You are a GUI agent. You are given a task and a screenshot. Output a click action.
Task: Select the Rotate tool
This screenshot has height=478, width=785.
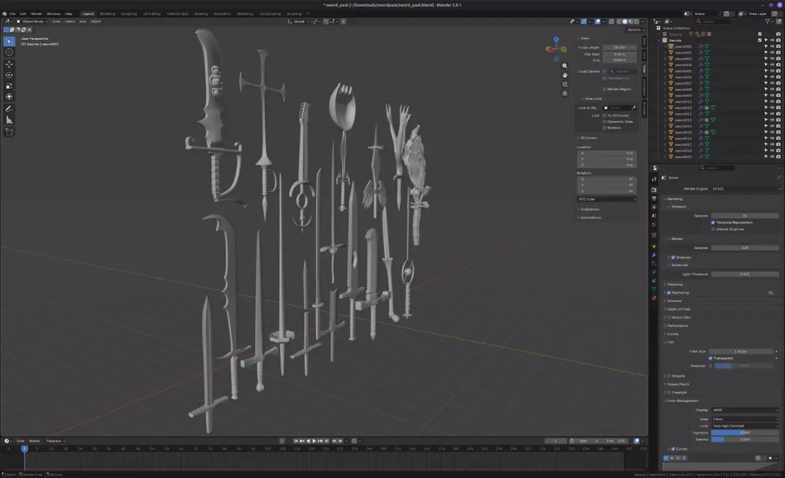9,75
